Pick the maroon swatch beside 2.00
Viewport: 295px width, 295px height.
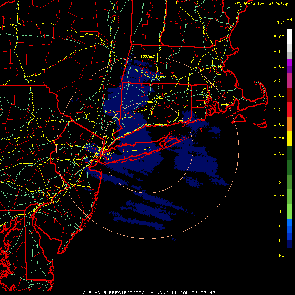tap(289, 95)
